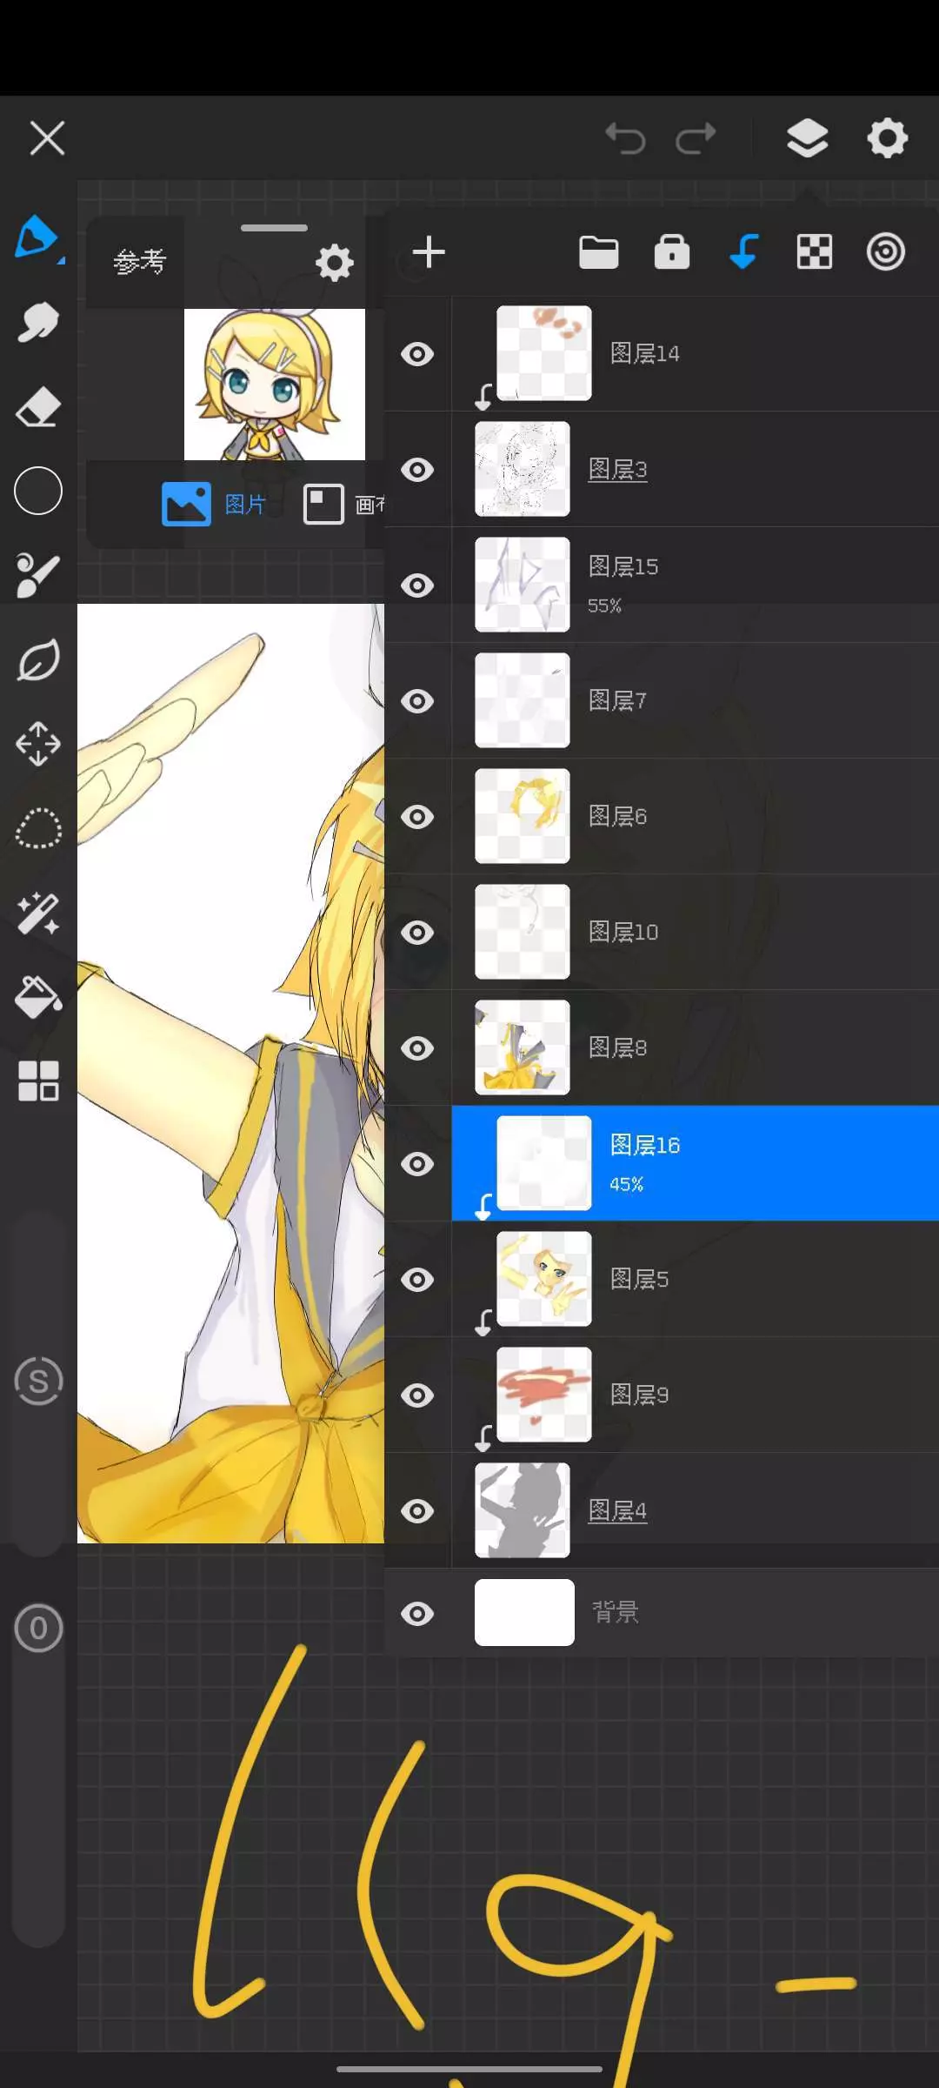Hide layer 图层7
Image resolution: width=939 pixels, height=2088 pixels.
417,701
